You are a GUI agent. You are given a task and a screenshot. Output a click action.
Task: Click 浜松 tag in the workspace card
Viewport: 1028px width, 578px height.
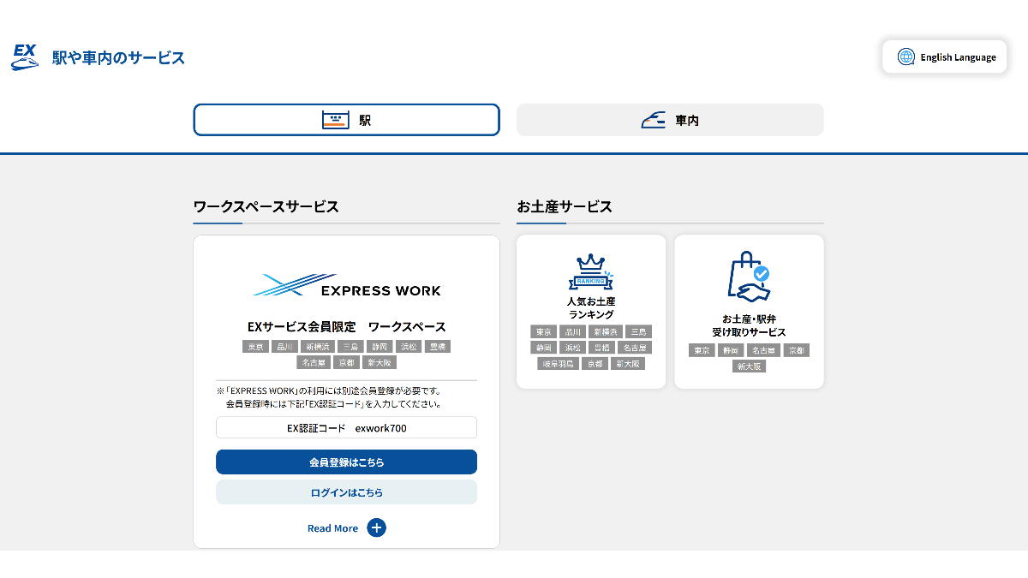[408, 347]
